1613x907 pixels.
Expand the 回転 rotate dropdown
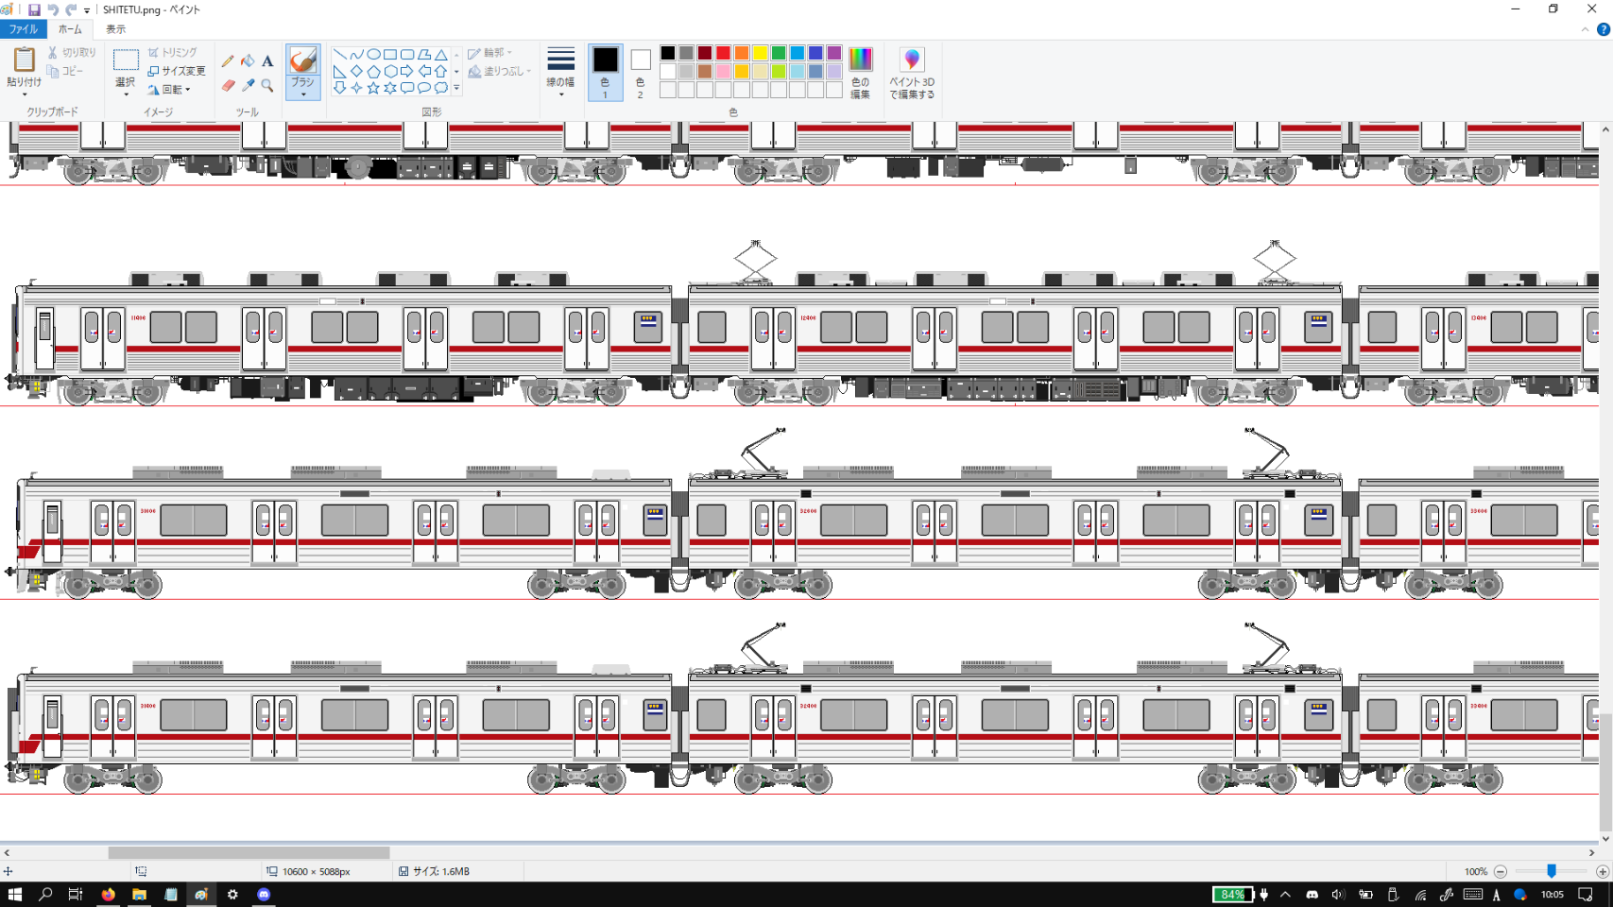click(170, 90)
